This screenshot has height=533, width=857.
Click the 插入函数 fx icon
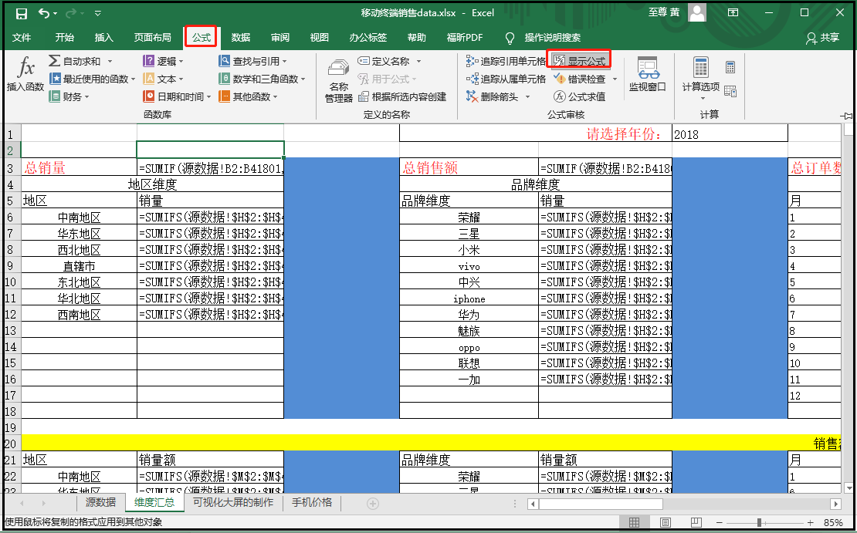[25, 68]
